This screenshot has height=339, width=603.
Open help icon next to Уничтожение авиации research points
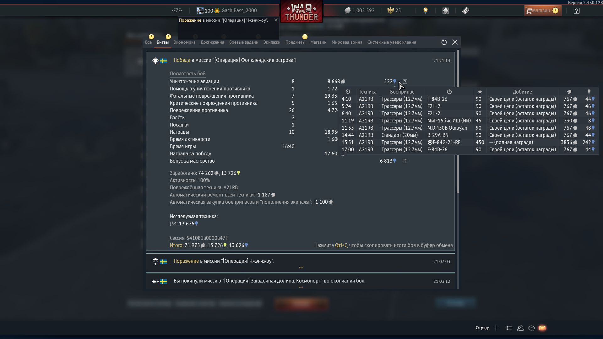405,82
